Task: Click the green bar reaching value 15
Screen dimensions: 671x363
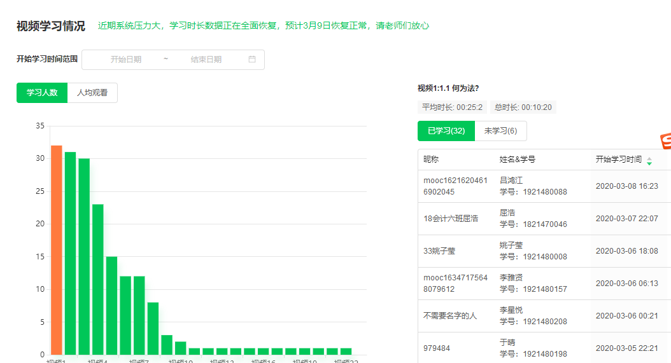Action: point(111,305)
